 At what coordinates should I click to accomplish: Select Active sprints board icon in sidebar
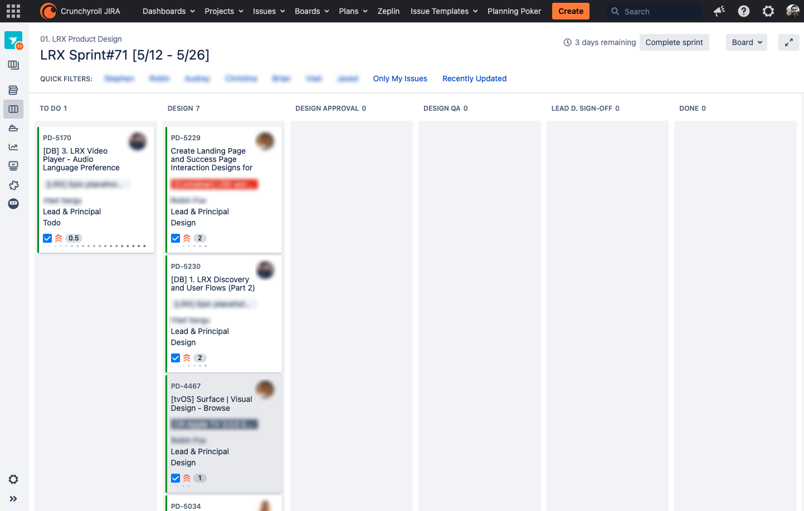[x=13, y=109]
